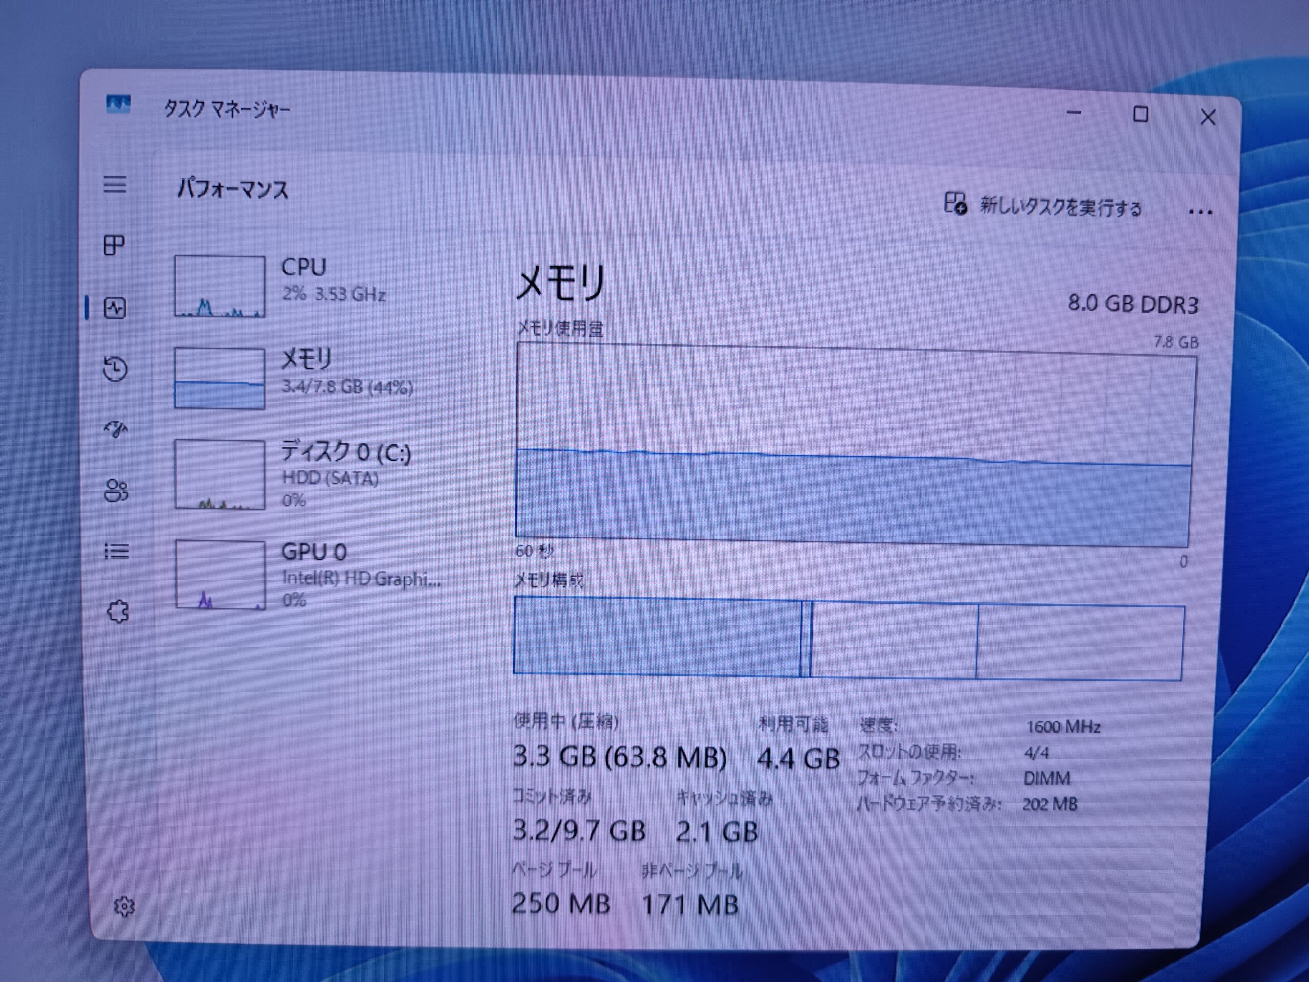Click the 2.1 GB cached value
The width and height of the screenshot is (1309, 982).
click(x=717, y=832)
